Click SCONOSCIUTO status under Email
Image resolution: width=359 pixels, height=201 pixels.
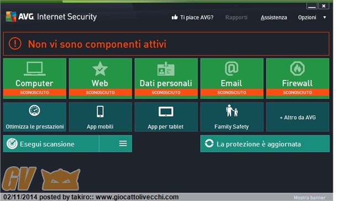click(232, 93)
